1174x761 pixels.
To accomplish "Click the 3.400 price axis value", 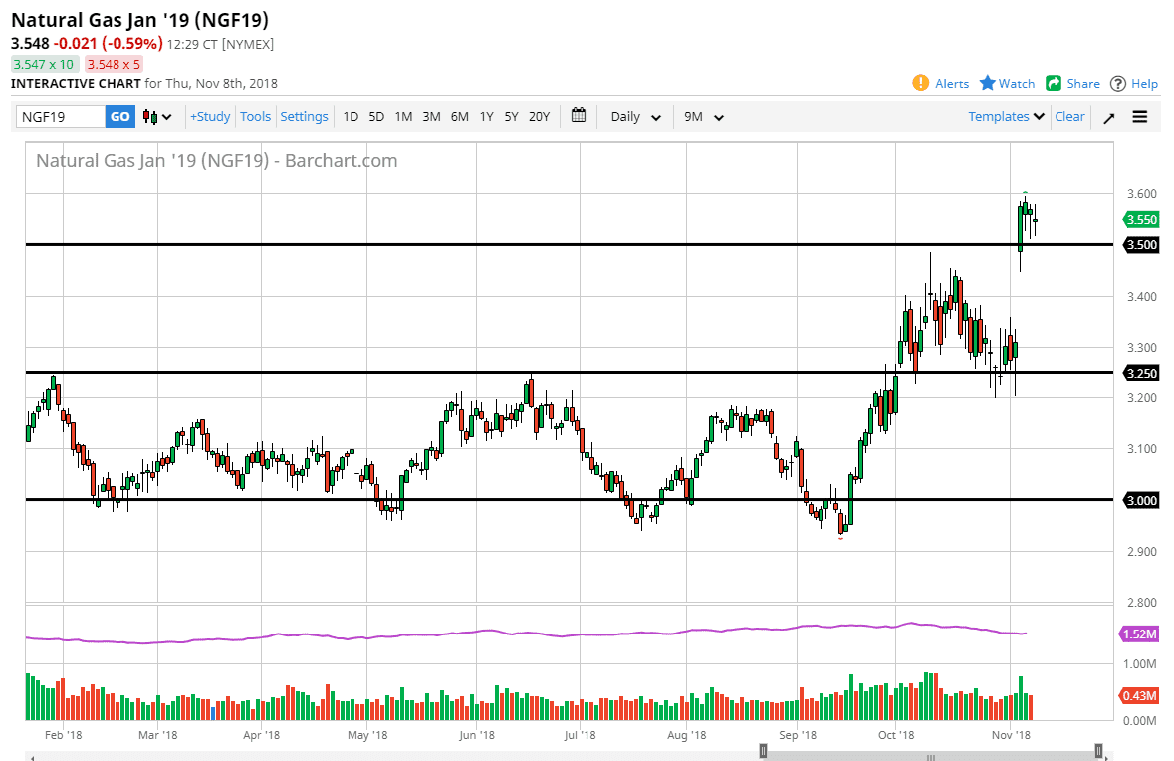I will 1142,297.
